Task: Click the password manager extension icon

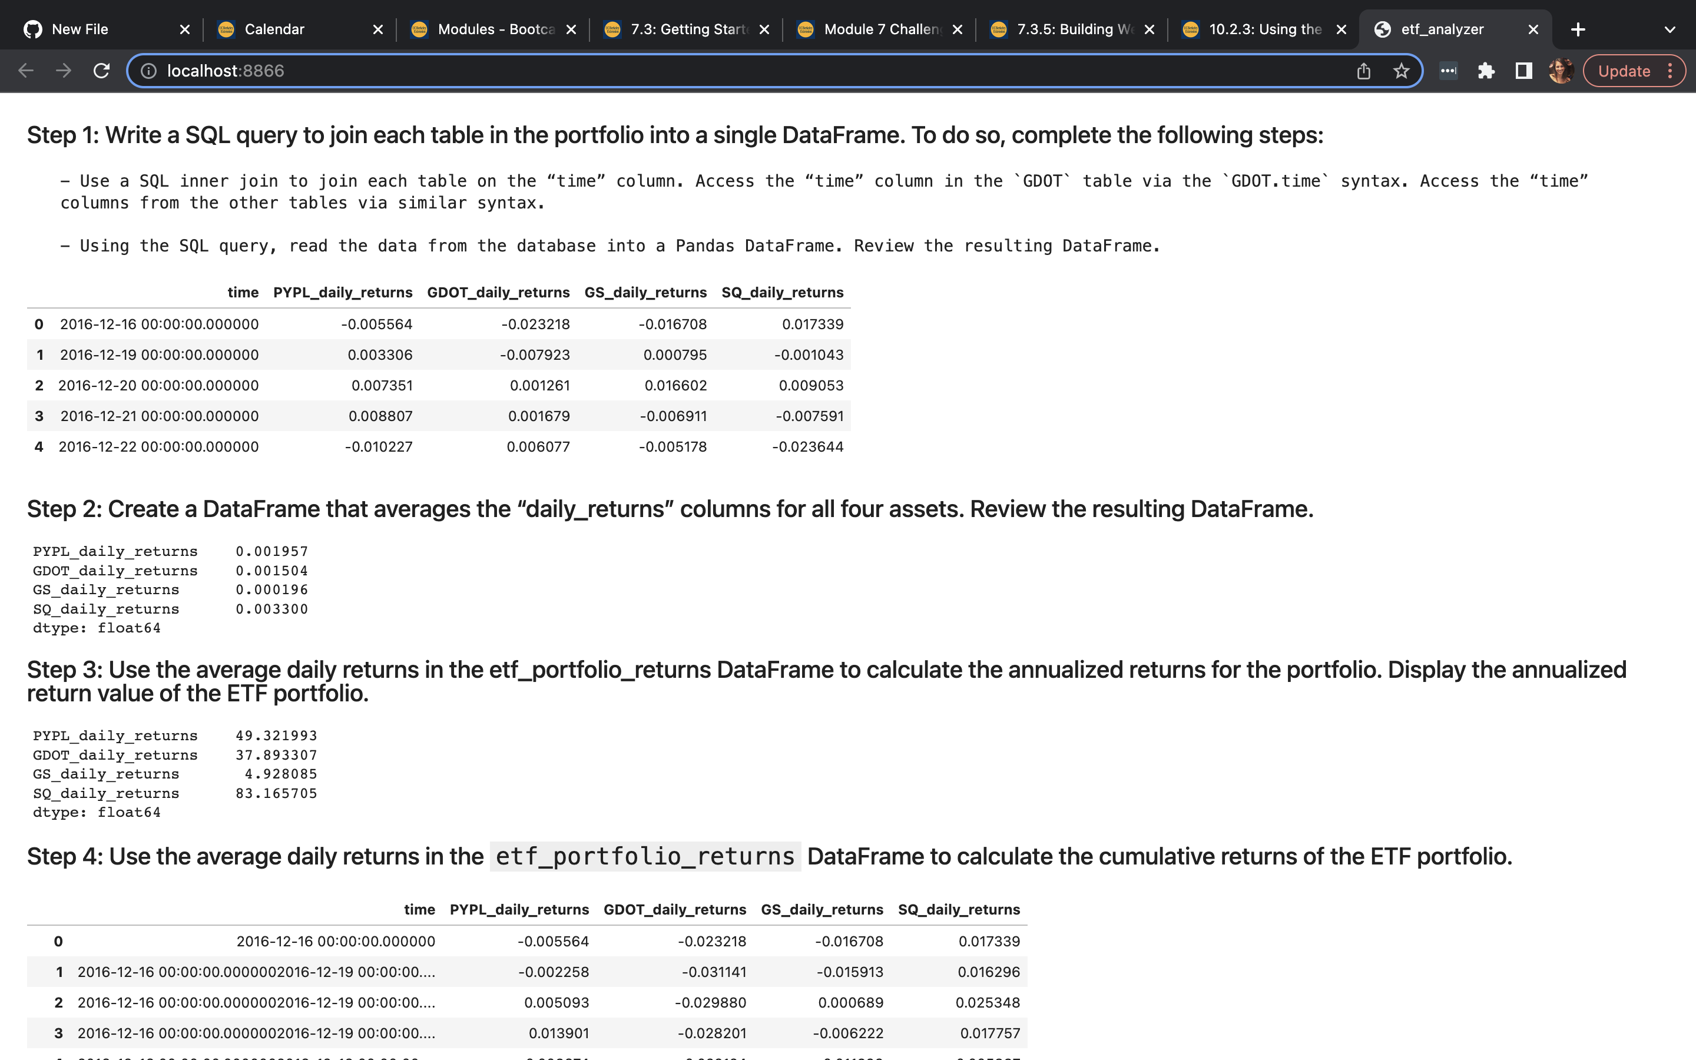Action: (1448, 71)
